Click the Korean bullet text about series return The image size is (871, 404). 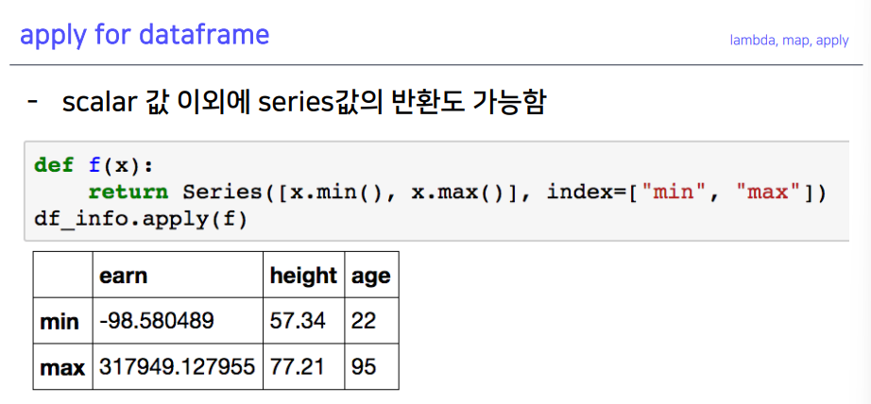303,103
